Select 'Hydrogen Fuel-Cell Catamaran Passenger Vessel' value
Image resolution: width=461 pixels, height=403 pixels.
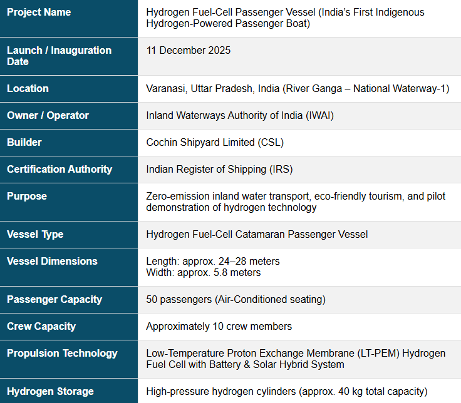click(x=257, y=235)
